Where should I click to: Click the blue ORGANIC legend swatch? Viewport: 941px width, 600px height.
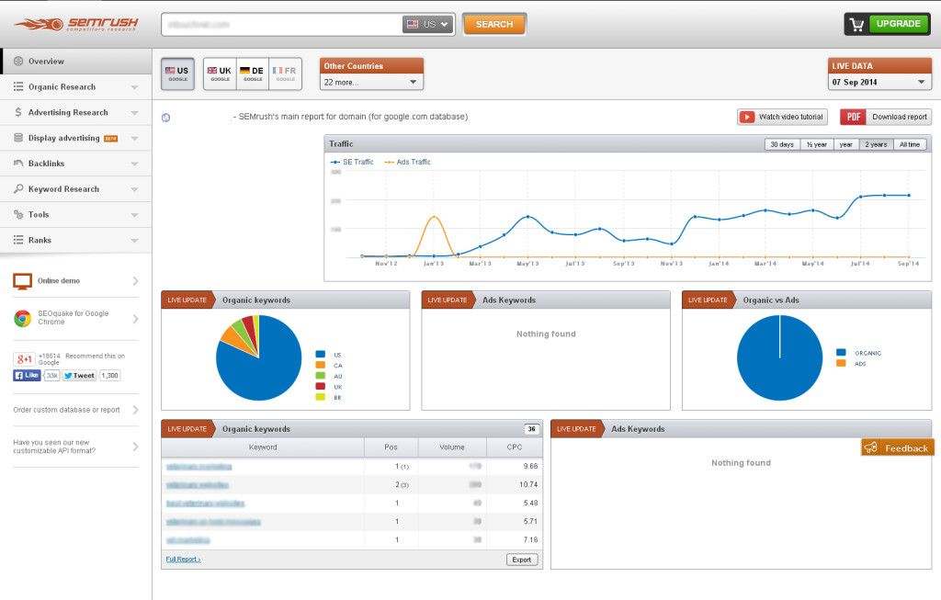tap(841, 353)
